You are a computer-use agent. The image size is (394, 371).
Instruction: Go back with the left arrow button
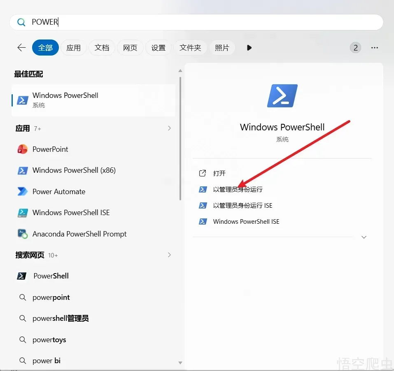pyautogui.click(x=21, y=47)
